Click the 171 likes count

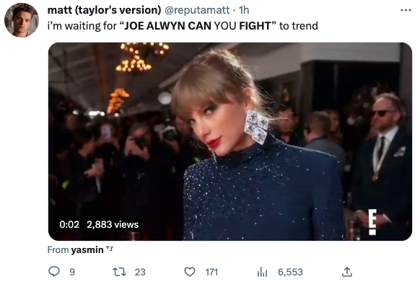[x=211, y=272]
